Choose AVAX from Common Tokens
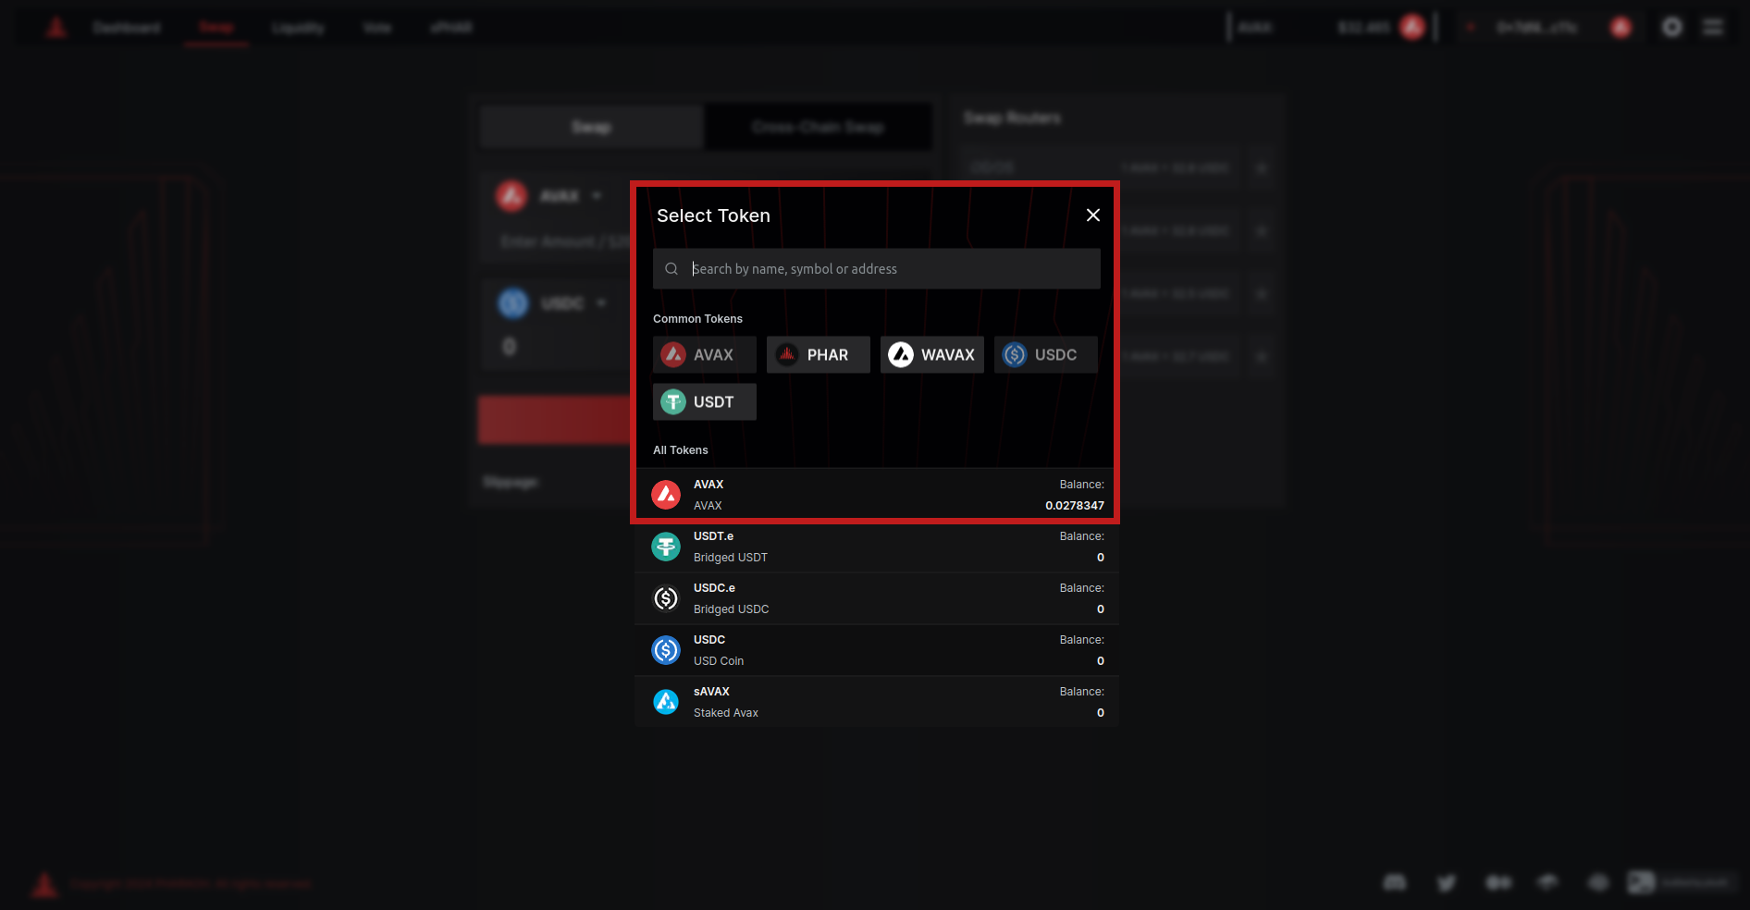 pyautogui.click(x=704, y=355)
